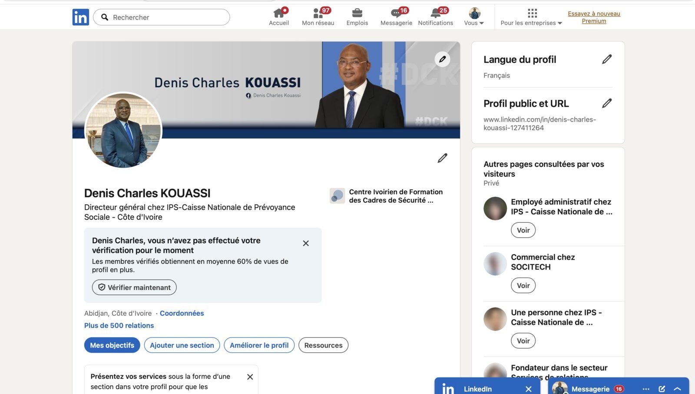Close the LinkedIn popup at bottom
This screenshot has width=695, height=394.
click(528, 389)
